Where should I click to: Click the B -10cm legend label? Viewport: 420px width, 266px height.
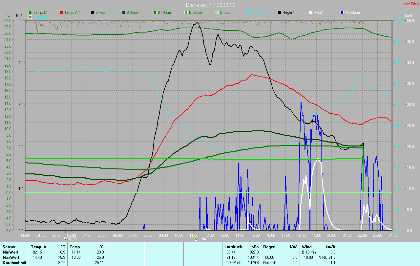pos(164,12)
